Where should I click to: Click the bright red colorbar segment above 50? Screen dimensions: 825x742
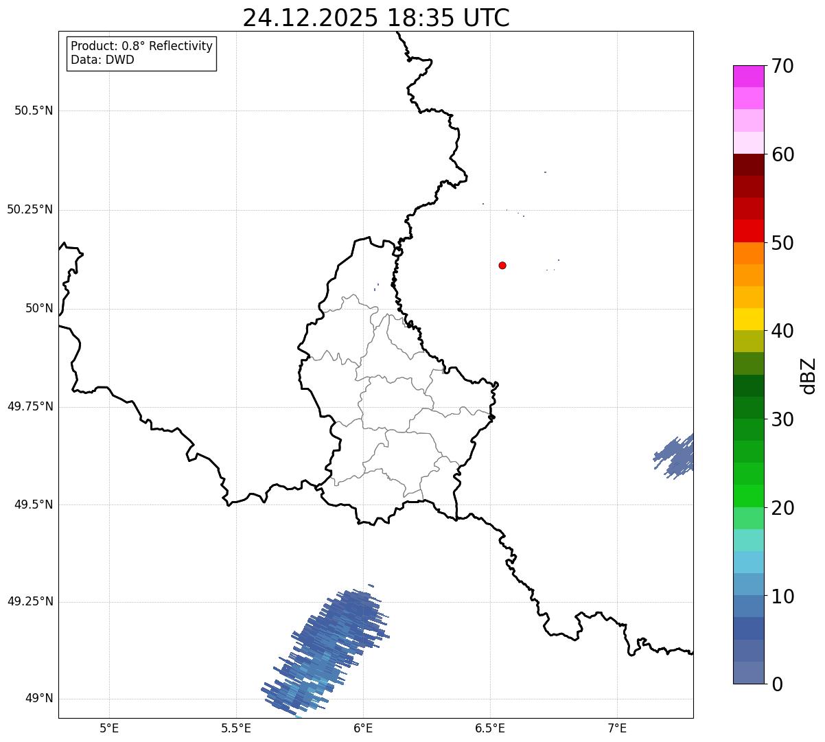tap(748, 231)
